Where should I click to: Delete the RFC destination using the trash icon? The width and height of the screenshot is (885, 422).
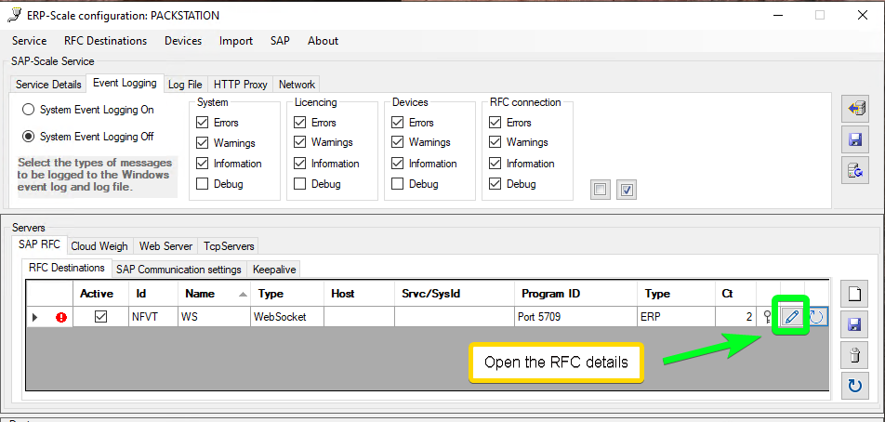854,354
